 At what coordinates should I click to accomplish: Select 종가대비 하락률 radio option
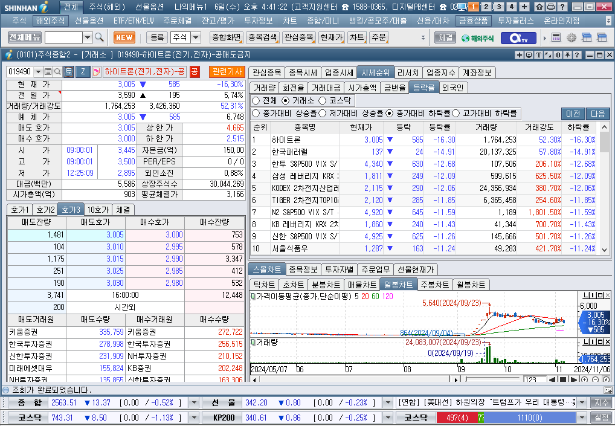389,114
